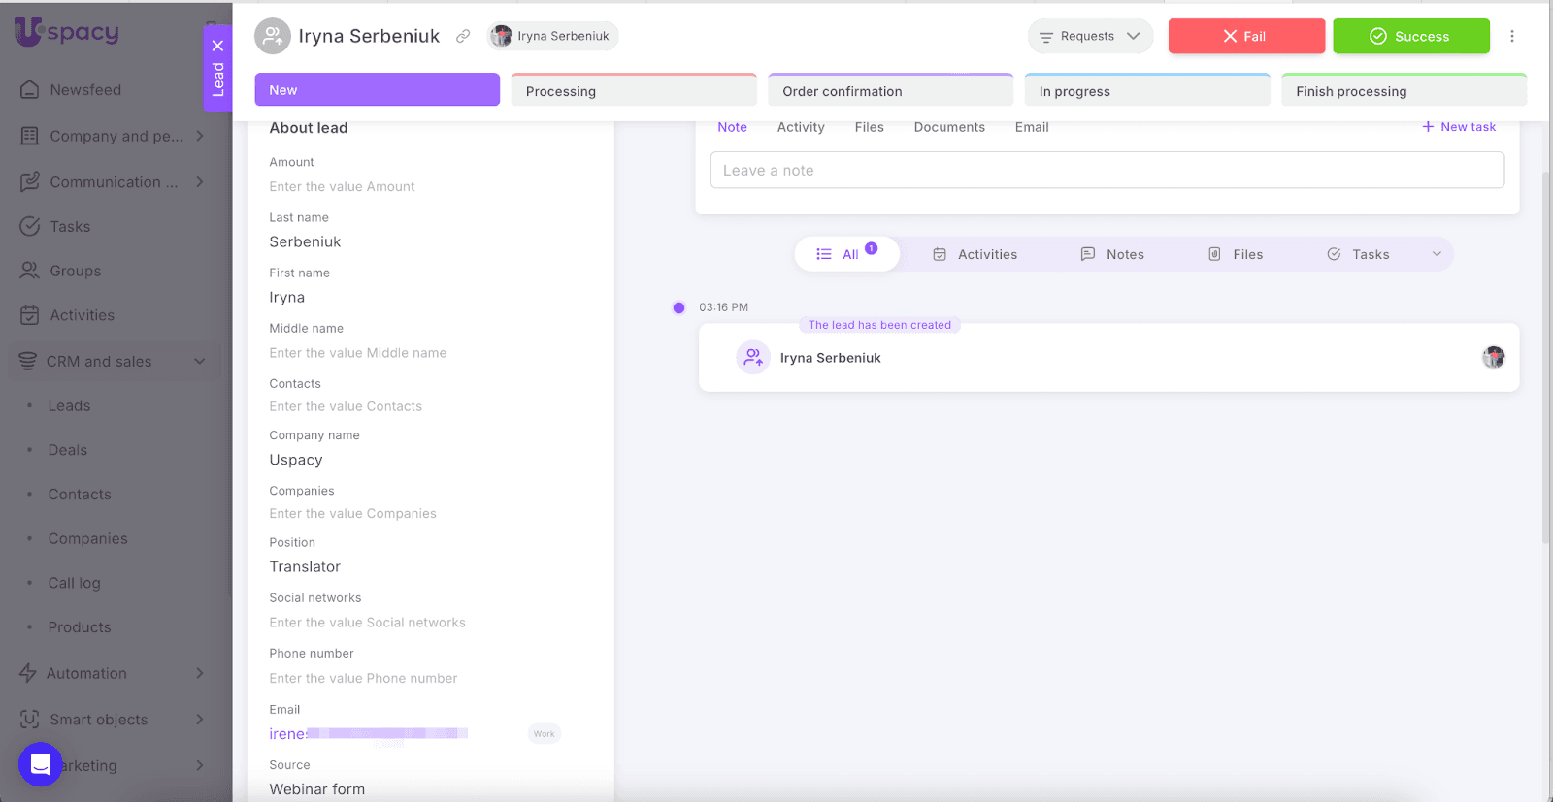
Task: Close the Lead panel with X icon
Action: point(217,46)
